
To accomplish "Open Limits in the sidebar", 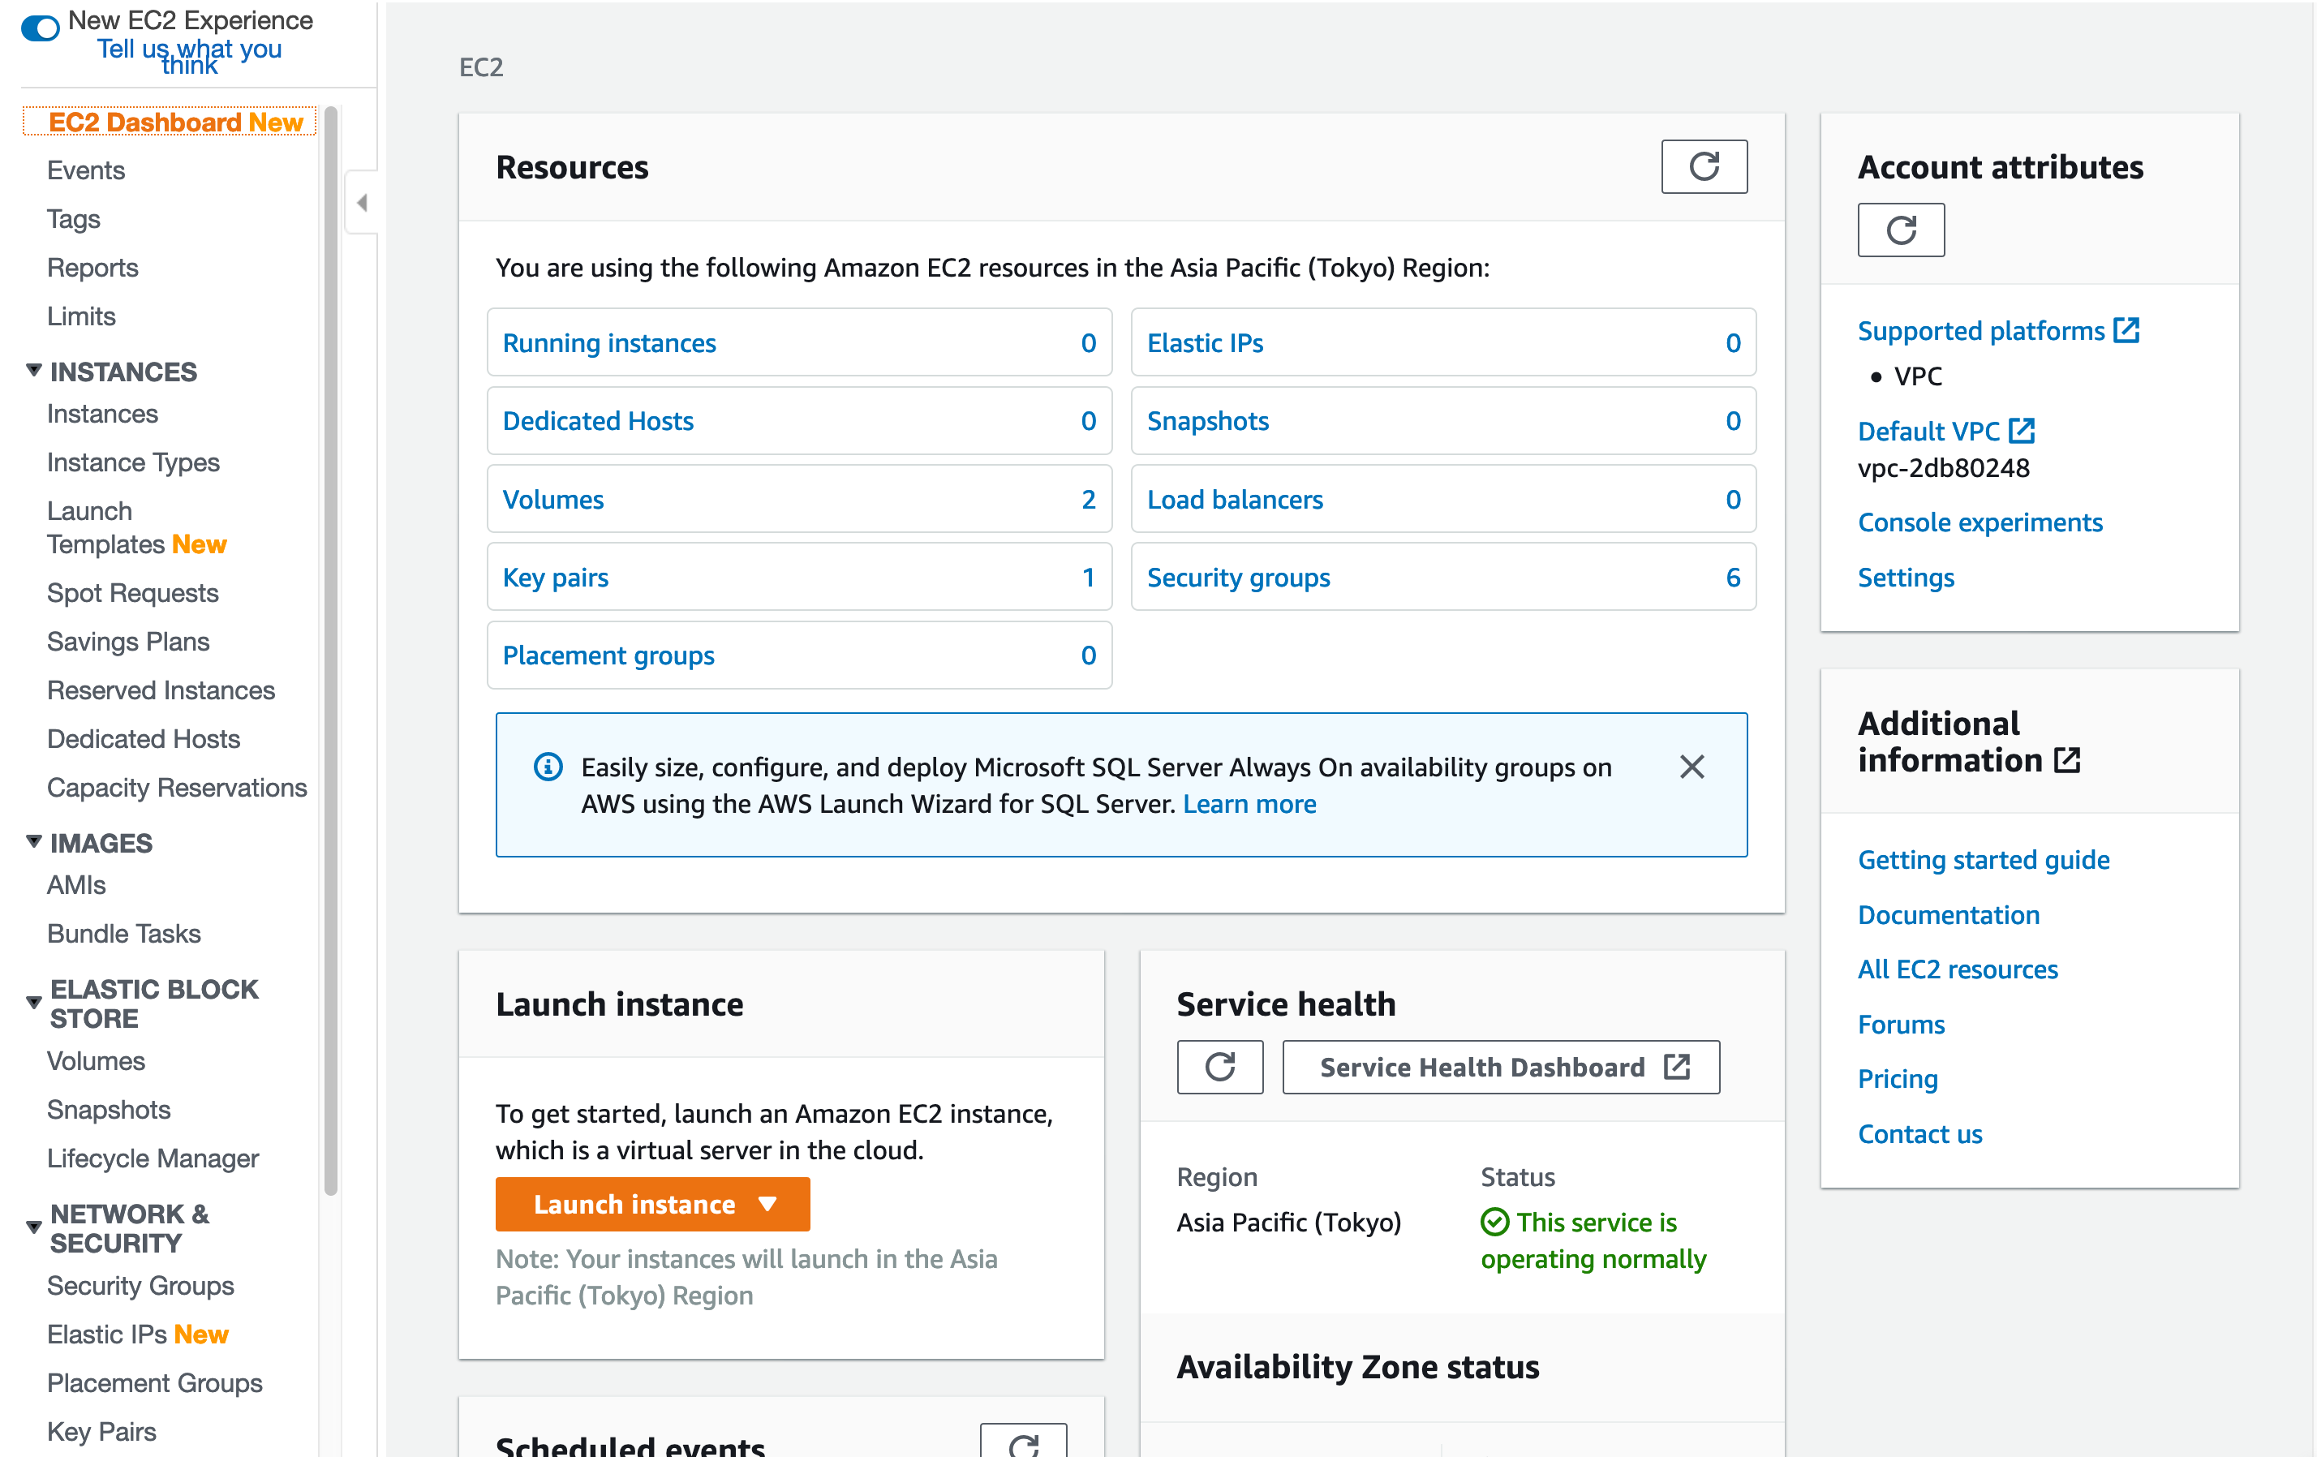I will pos(81,316).
